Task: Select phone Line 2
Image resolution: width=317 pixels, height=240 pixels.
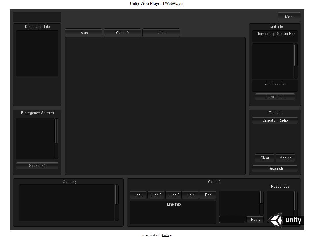Action: pos(156,195)
